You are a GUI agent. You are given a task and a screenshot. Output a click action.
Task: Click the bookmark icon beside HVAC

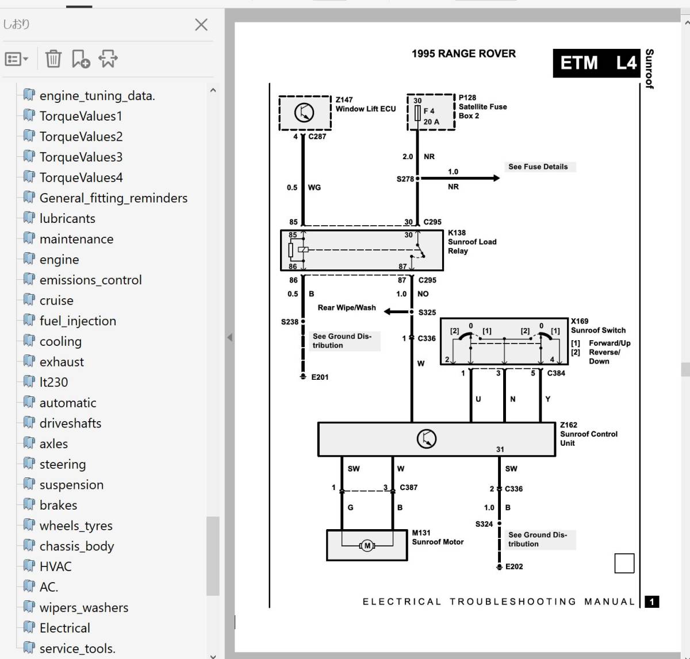click(29, 565)
